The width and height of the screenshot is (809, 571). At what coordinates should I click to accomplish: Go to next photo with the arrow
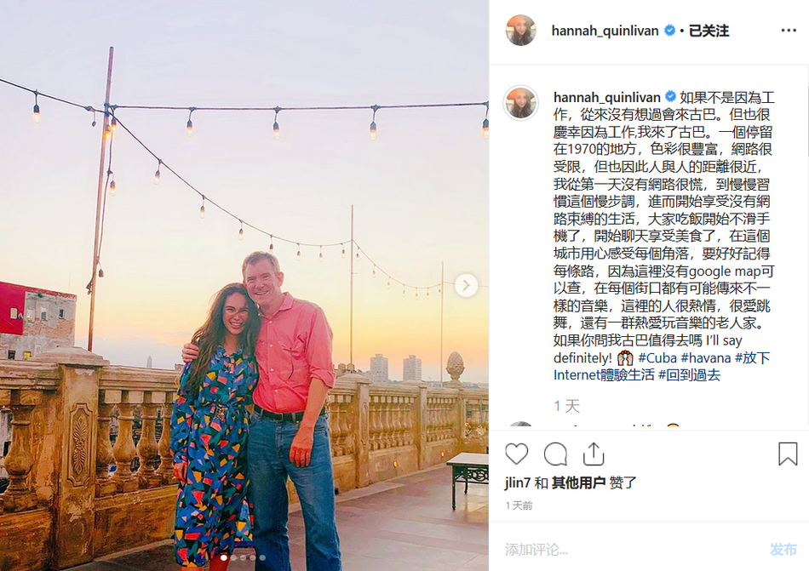pos(466,285)
